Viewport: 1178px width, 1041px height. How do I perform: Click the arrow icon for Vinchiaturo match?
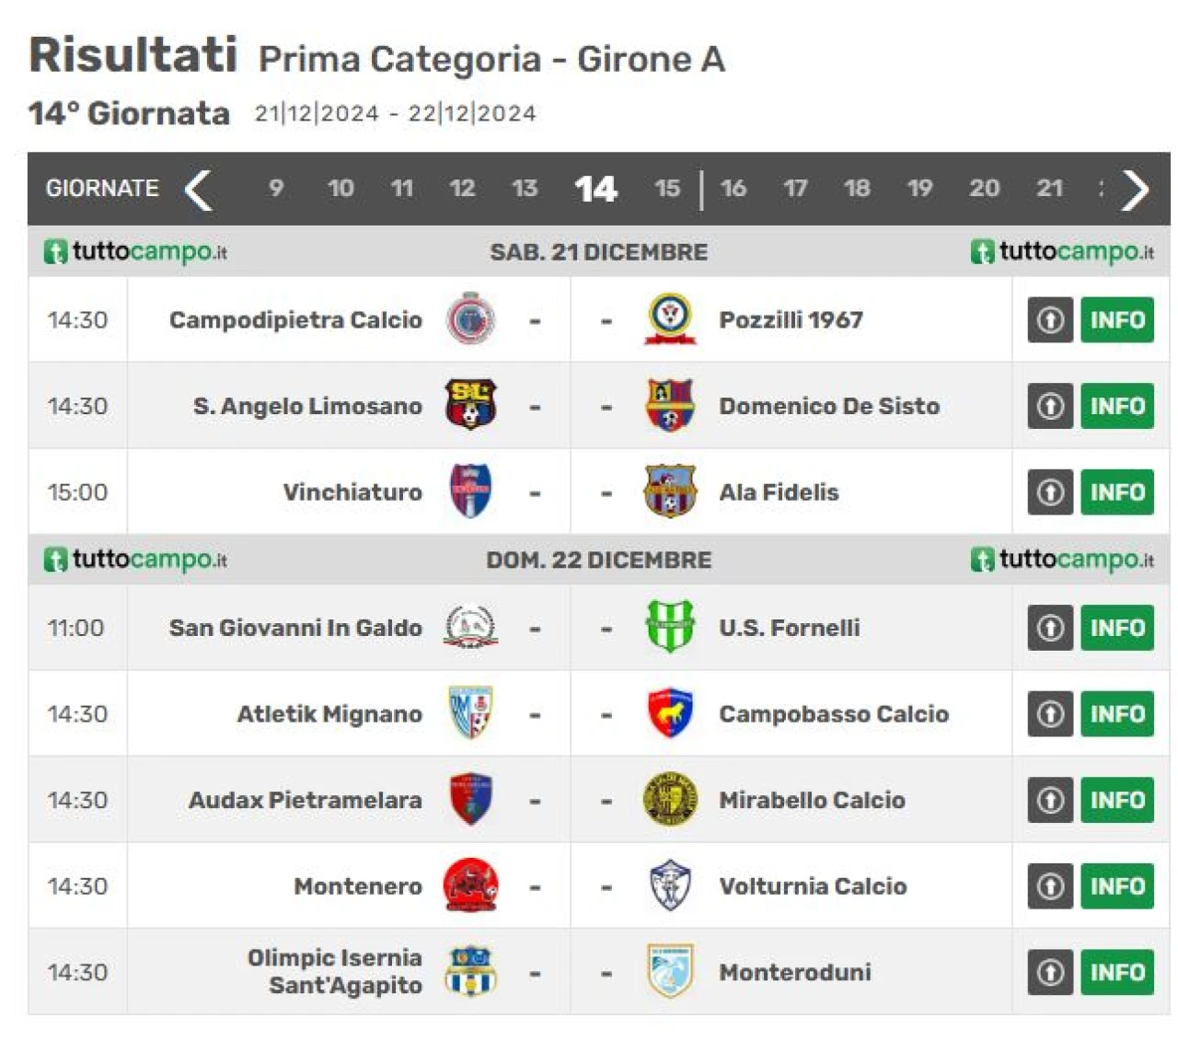click(1050, 492)
